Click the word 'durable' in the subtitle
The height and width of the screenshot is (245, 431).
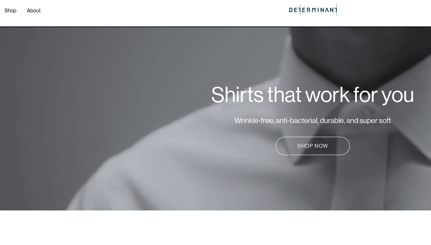coord(332,120)
